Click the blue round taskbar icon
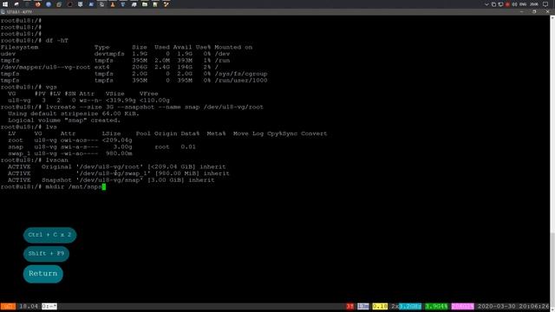The height and width of the screenshot is (312, 555). [x=49, y=4]
